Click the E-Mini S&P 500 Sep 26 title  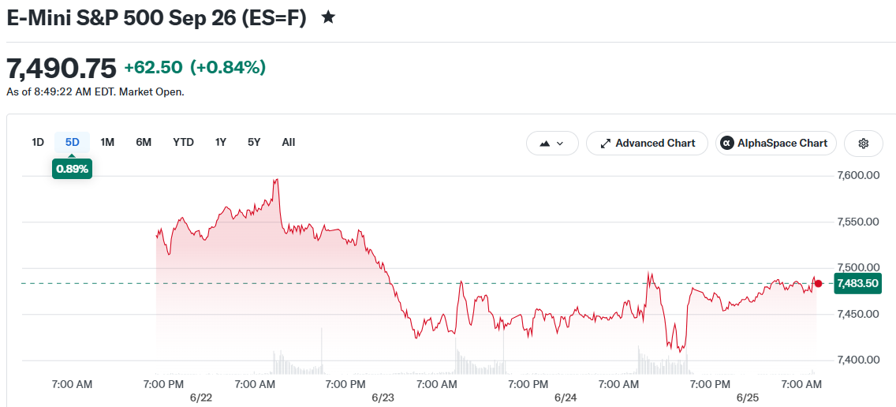point(157,17)
